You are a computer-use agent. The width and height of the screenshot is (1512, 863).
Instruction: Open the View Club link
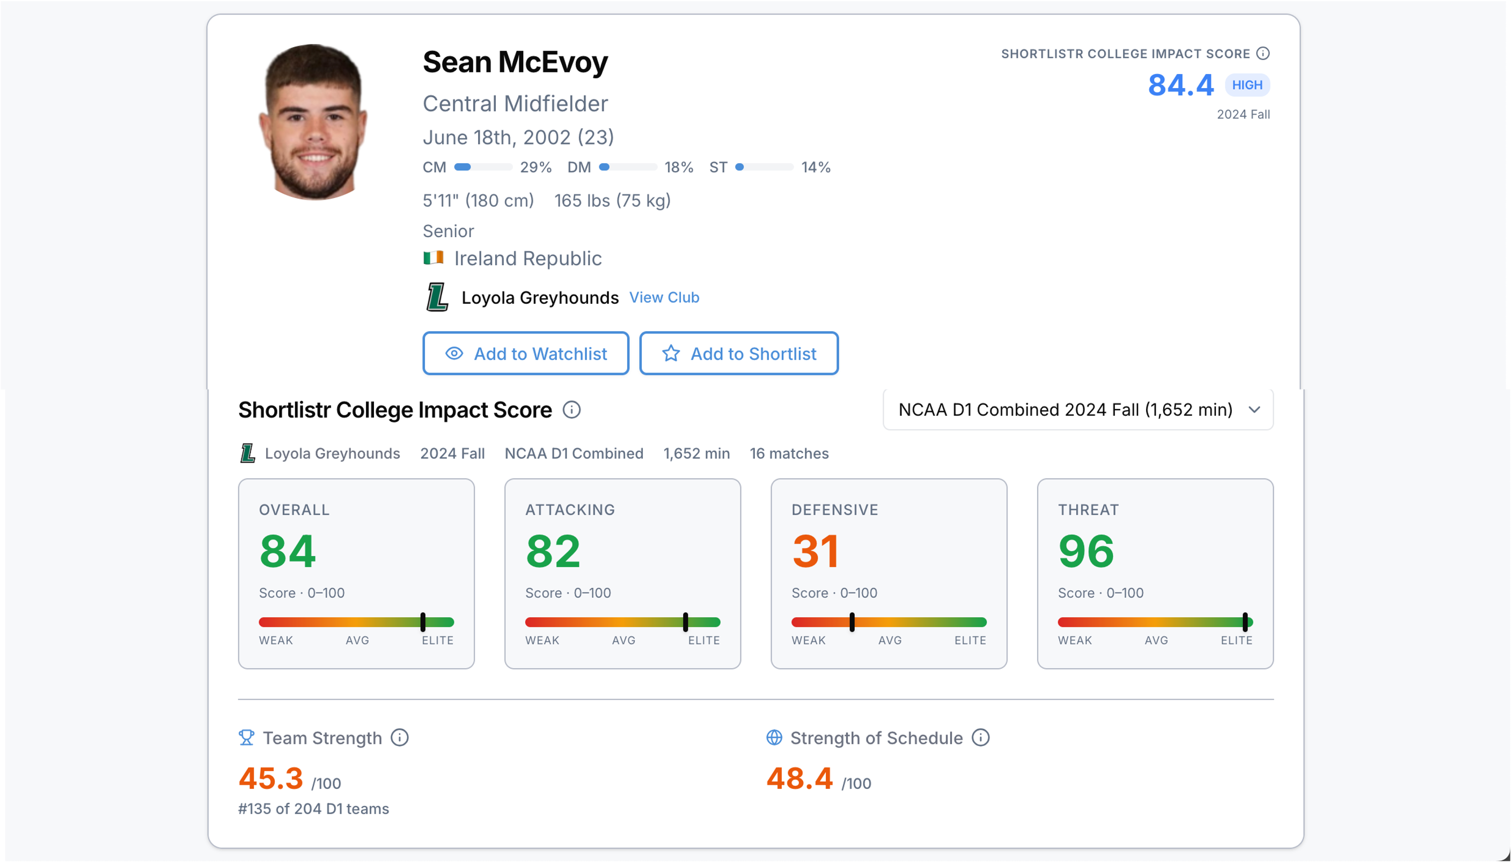664,297
